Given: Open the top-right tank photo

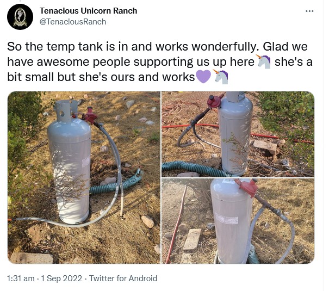Looking at the screenshot, I should (238, 134).
